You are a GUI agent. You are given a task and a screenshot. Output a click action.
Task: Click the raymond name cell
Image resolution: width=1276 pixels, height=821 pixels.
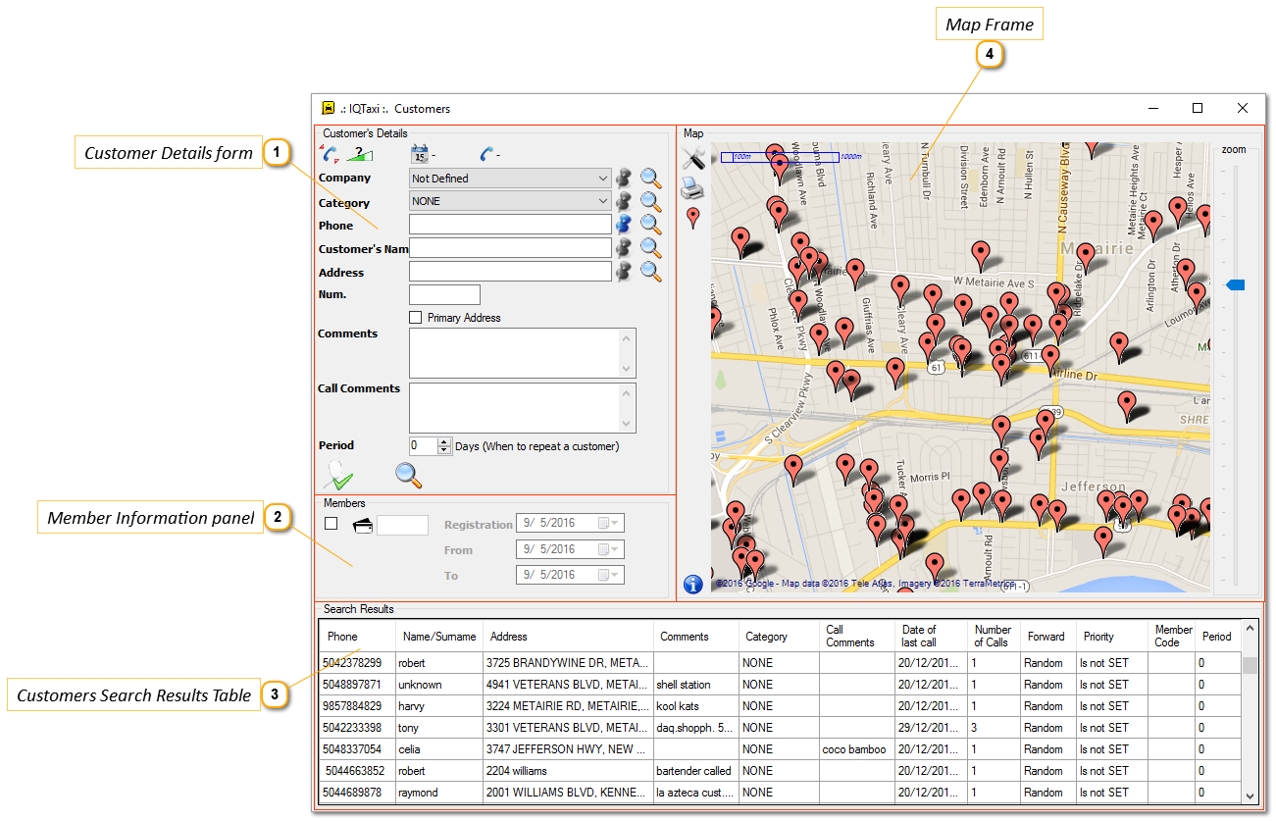pyautogui.click(x=439, y=793)
